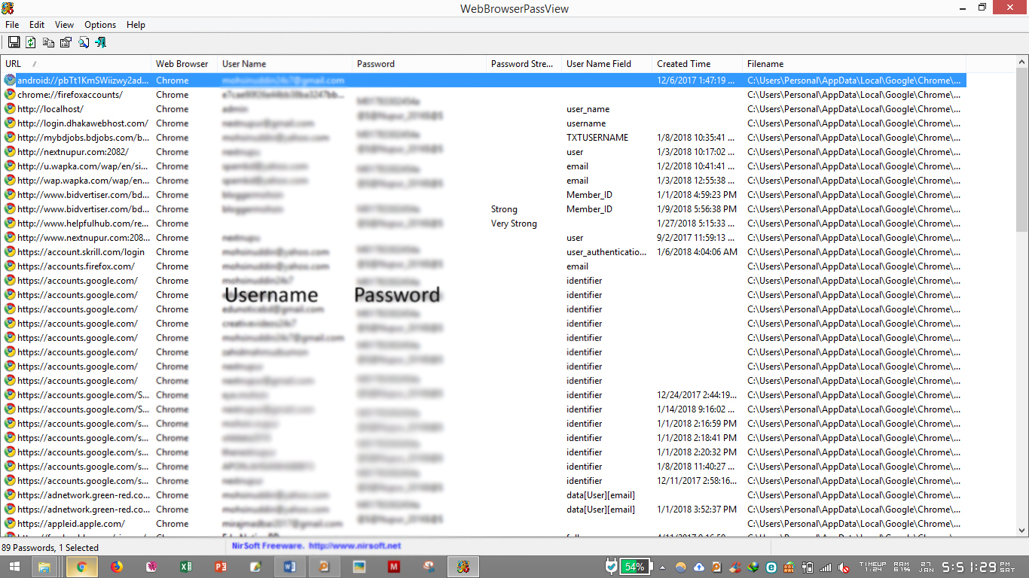Click the 'TXTUSERNAME' field cell
The height and width of the screenshot is (578, 1029).
(x=597, y=138)
